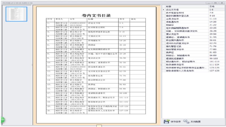Select the 复议决定书 title cell
Viewport: 226px width, 127px height.
(x=187, y=34)
